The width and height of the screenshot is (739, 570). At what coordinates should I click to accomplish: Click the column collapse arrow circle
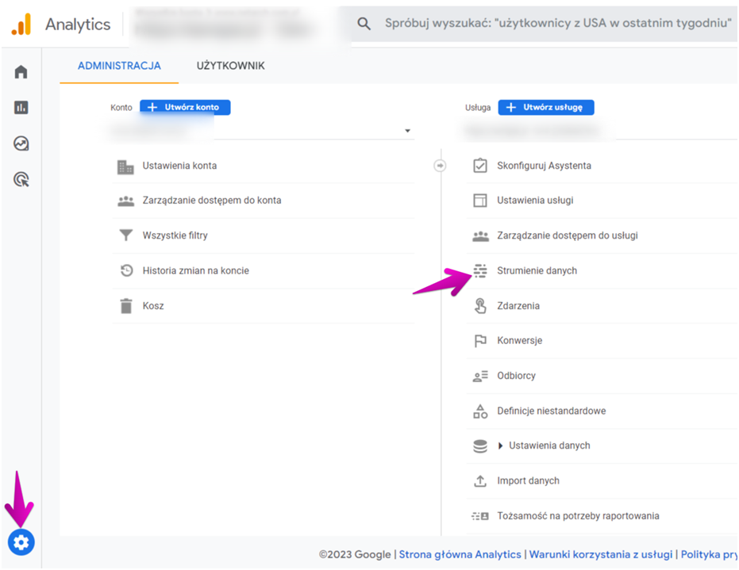pyautogui.click(x=440, y=166)
